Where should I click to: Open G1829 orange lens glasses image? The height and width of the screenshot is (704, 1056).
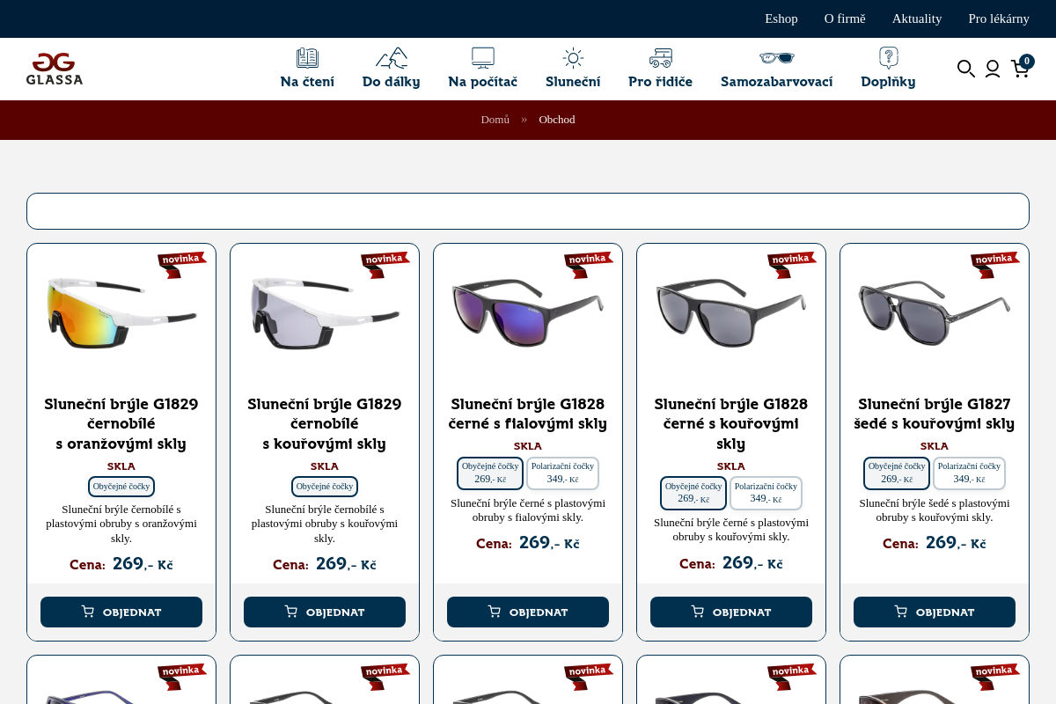121,312
